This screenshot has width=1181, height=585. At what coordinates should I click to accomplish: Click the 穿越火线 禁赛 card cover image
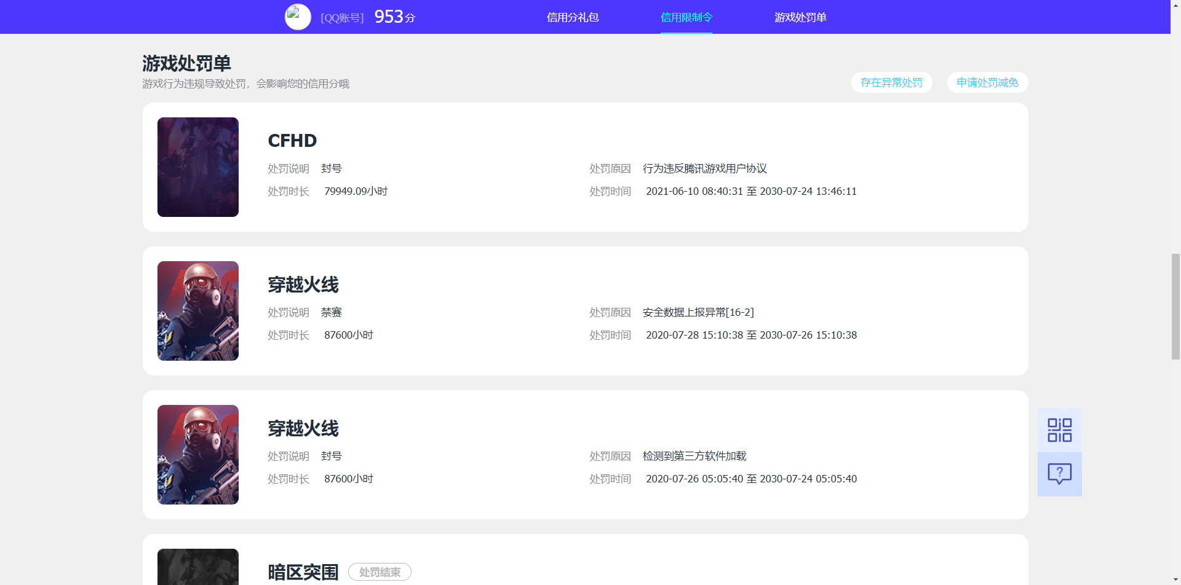pyautogui.click(x=198, y=311)
